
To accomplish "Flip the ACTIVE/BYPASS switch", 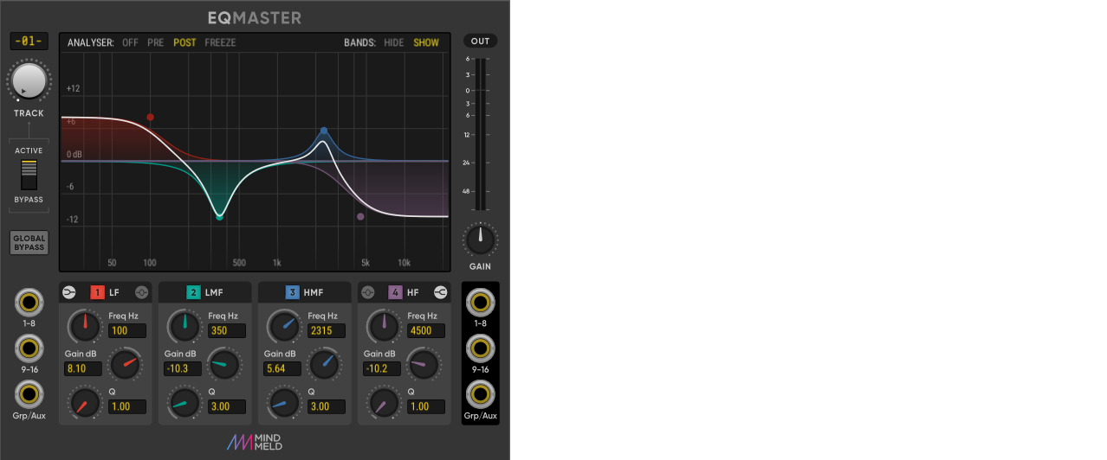I will pyautogui.click(x=29, y=175).
